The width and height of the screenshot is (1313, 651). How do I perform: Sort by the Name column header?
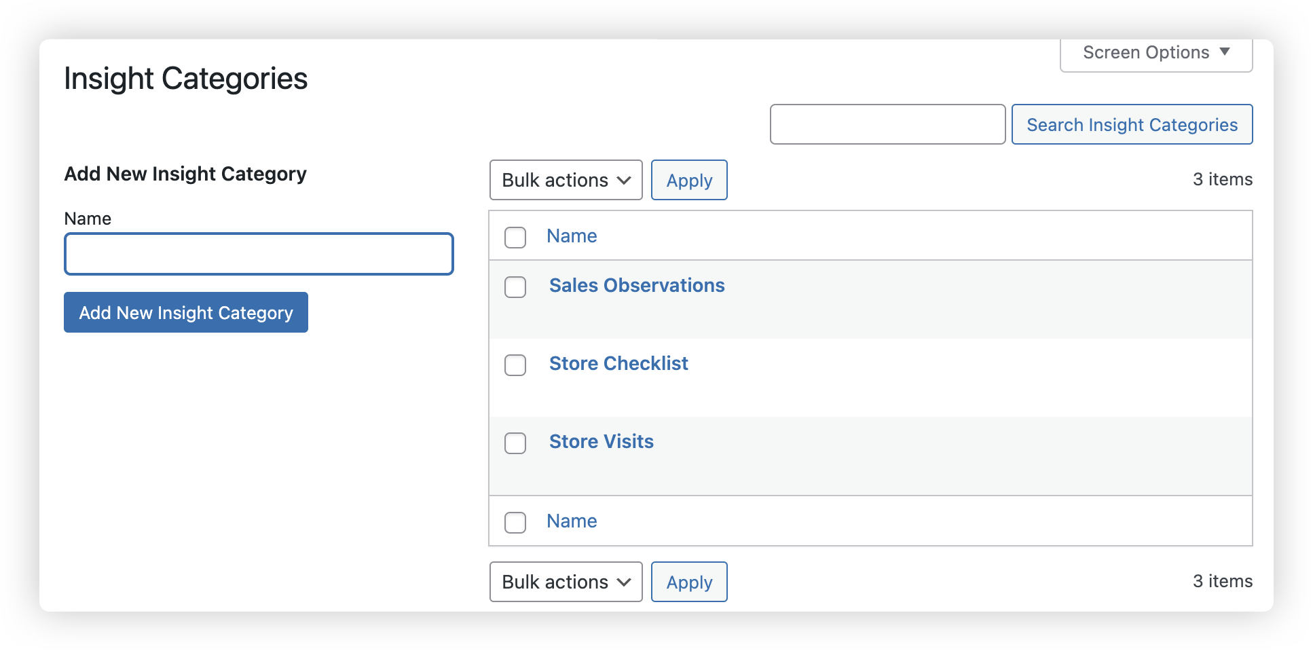(x=572, y=236)
